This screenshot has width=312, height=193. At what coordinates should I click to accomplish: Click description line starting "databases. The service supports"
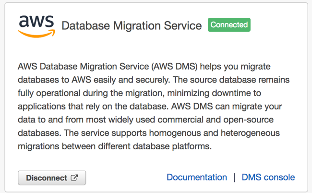[x=149, y=133]
